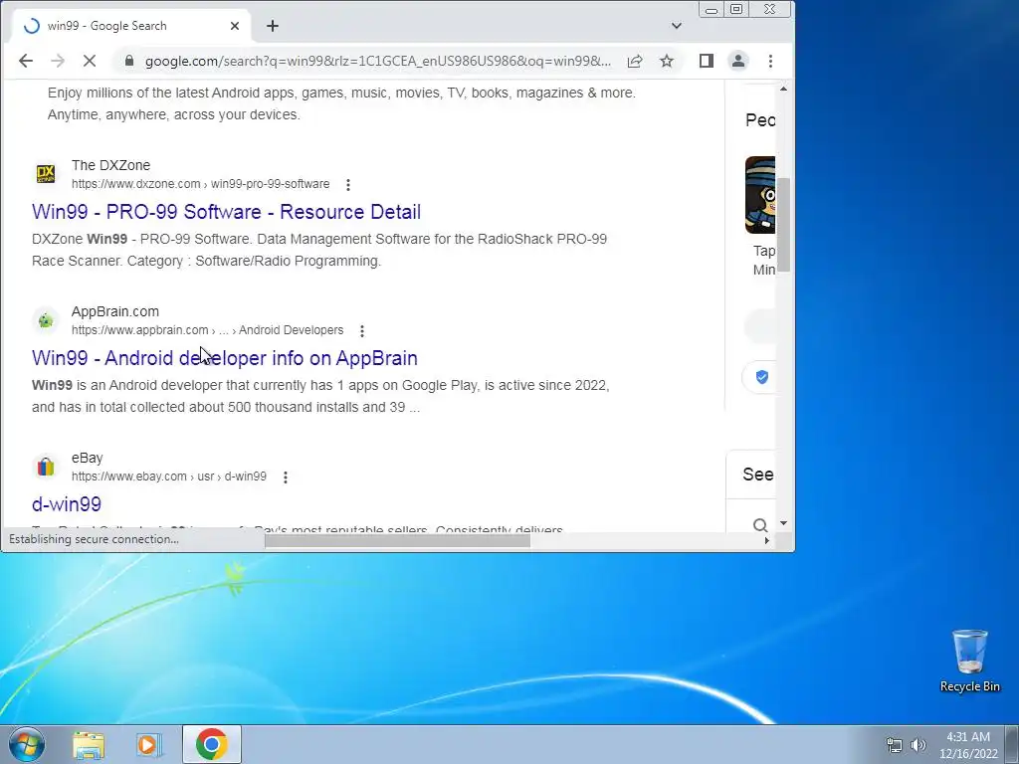The width and height of the screenshot is (1019, 764).
Task: Click the AppBrain site favicon
Action: [x=46, y=320]
